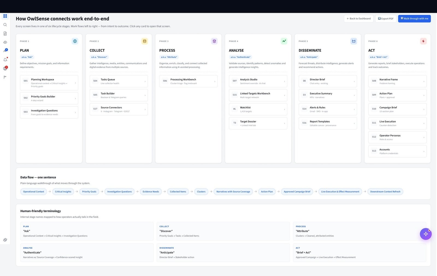Expand the Planning Workspace card chevron
The height and width of the screenshot is (276, 437).
pyautogui.click(x=75, y=83)
